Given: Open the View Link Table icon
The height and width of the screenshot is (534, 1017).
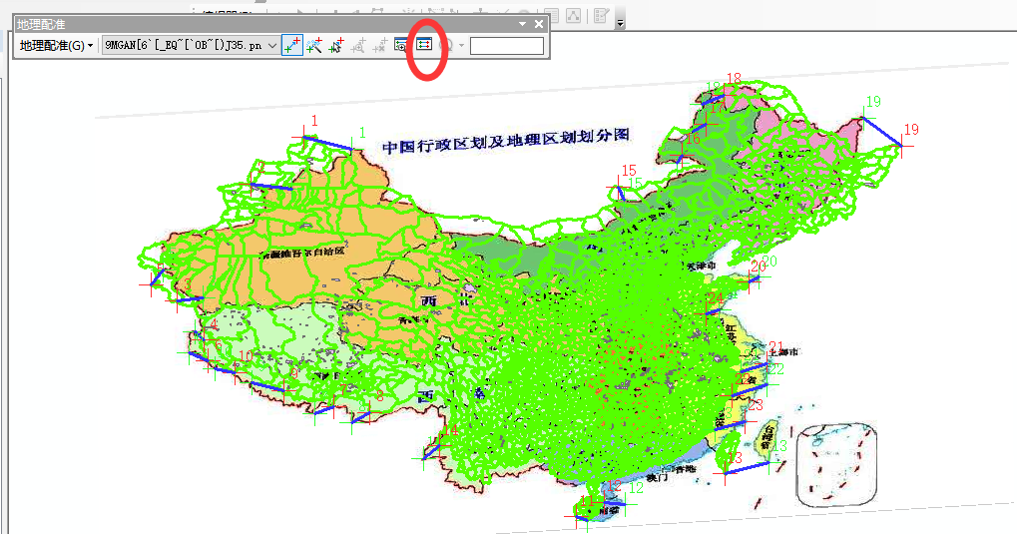Looking at the screenshot, I should (424, 44).
